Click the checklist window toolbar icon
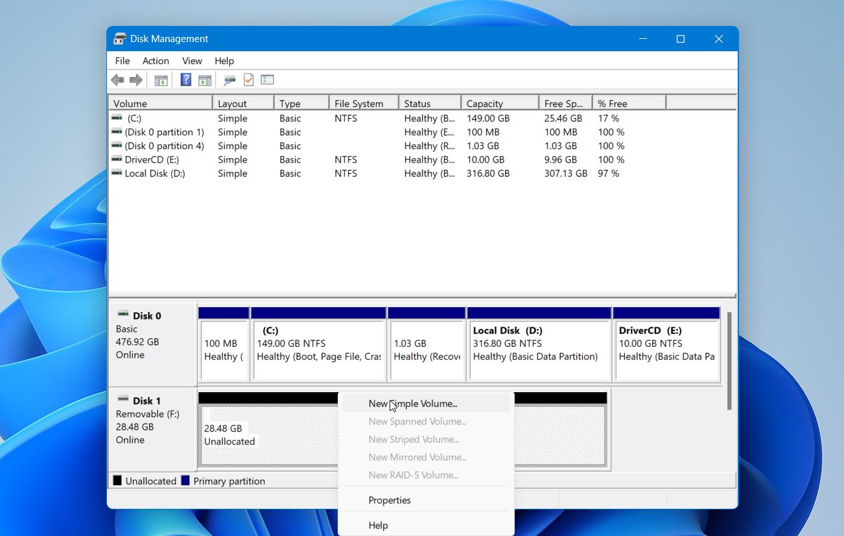 (x=267, y=80)
